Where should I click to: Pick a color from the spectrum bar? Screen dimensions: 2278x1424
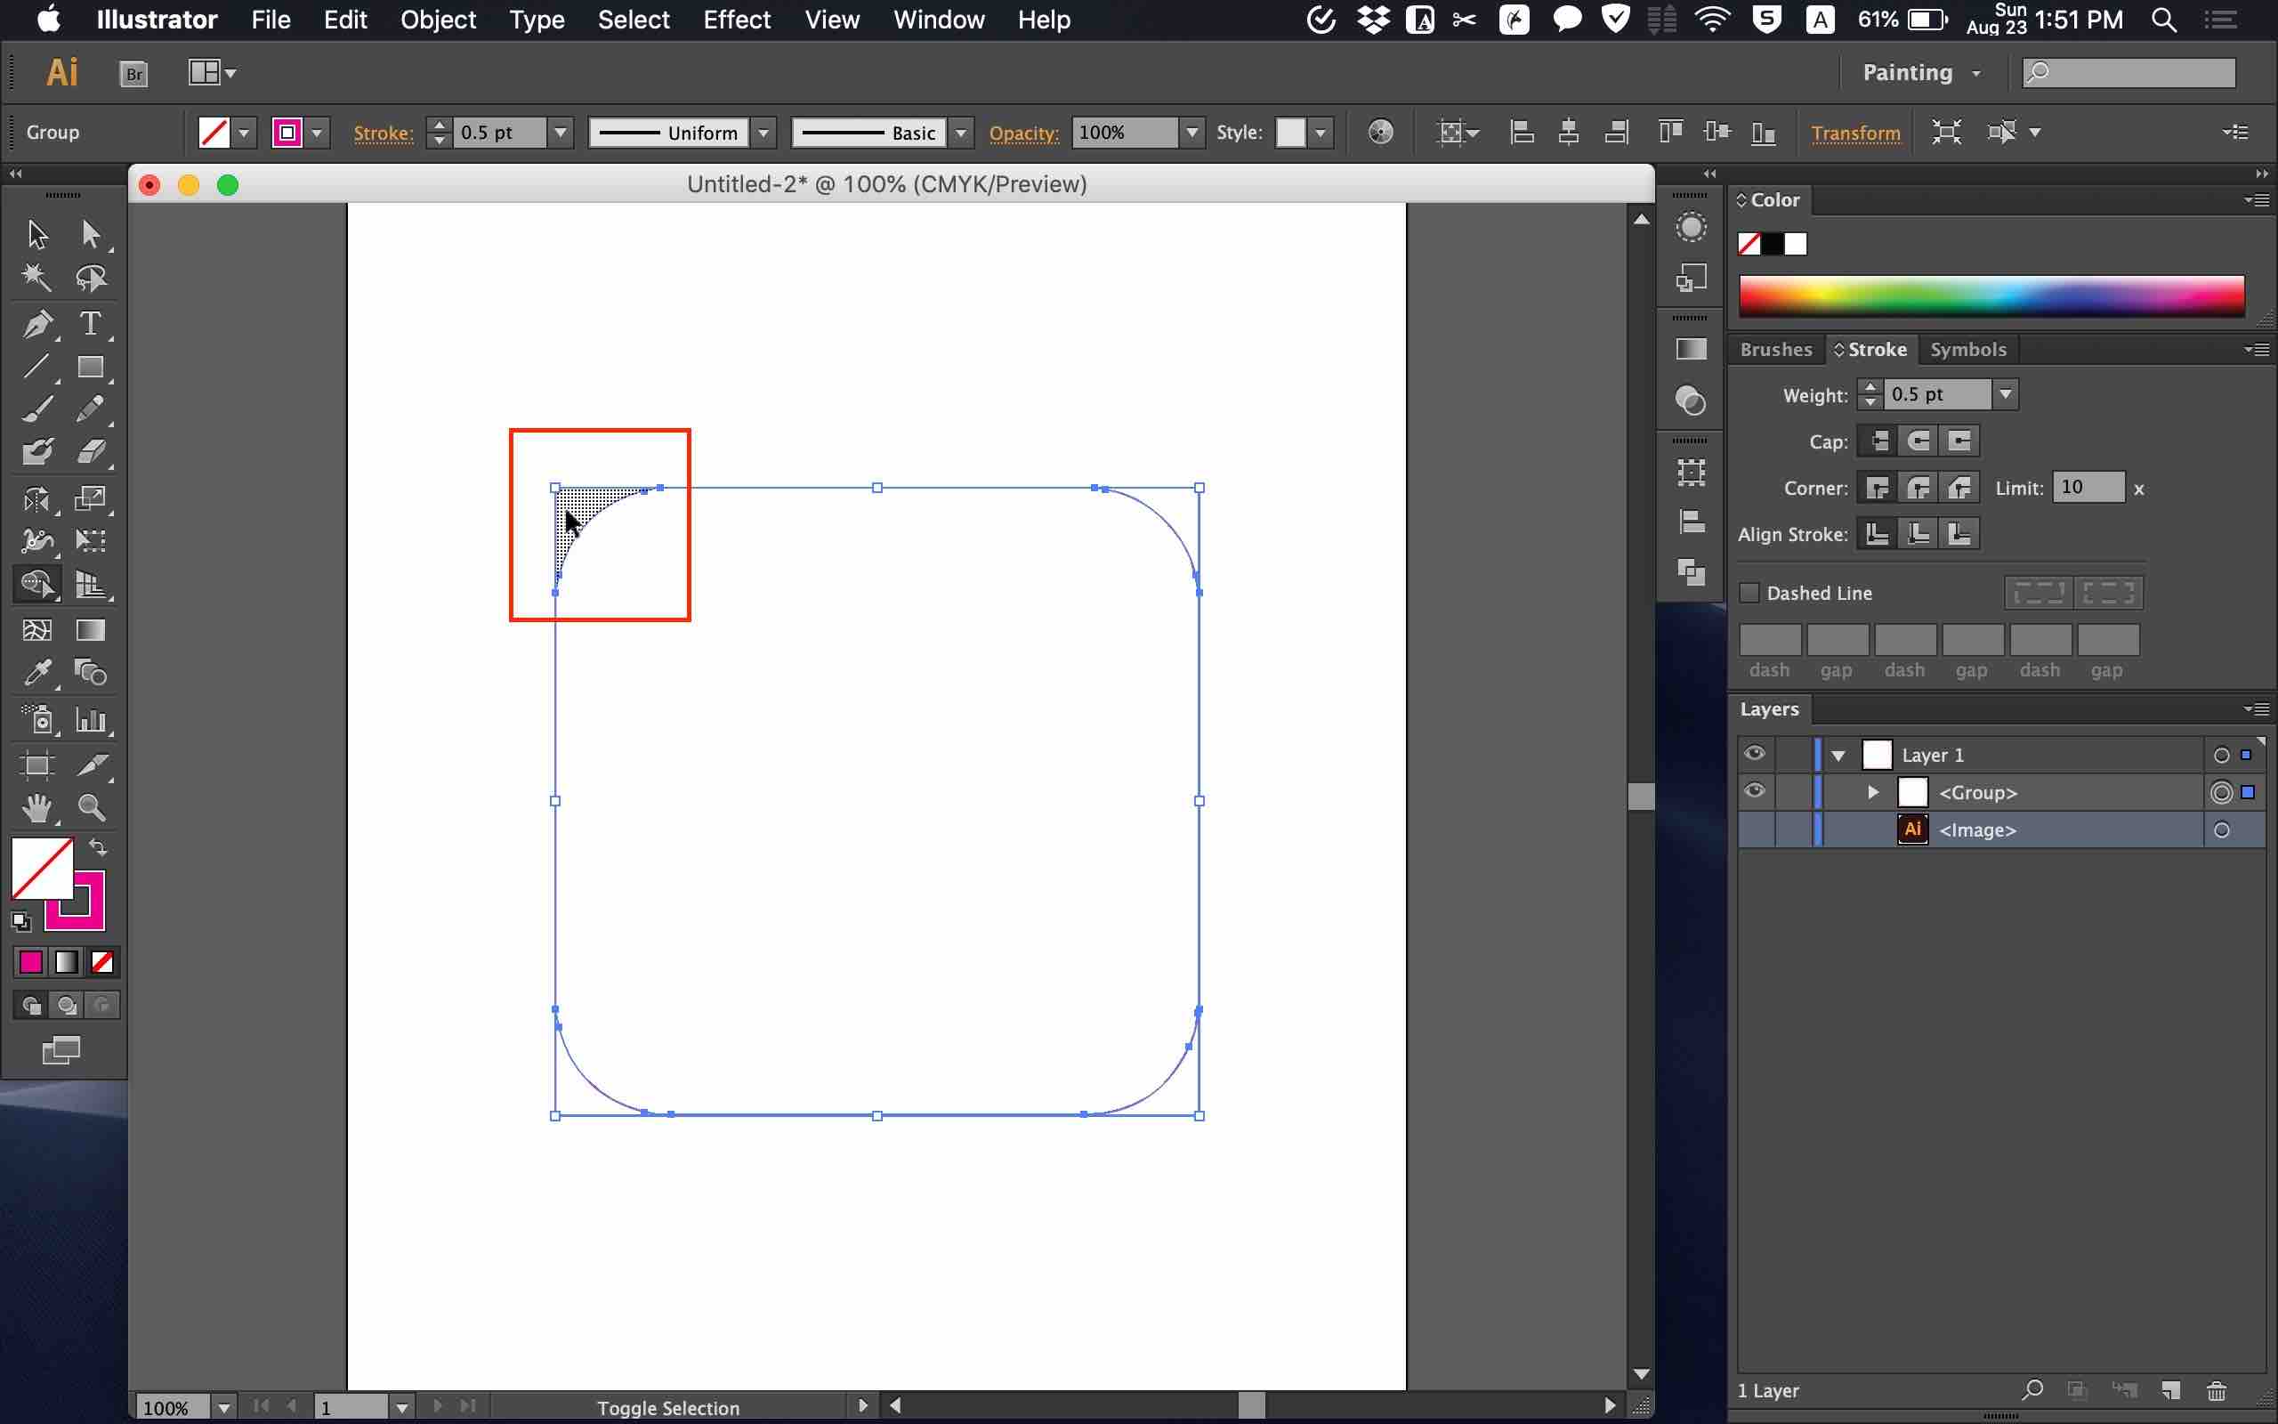(x=1991, y=295)
